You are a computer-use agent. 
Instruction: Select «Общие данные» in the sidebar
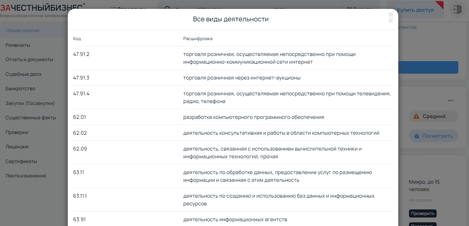tap(22, 31)
